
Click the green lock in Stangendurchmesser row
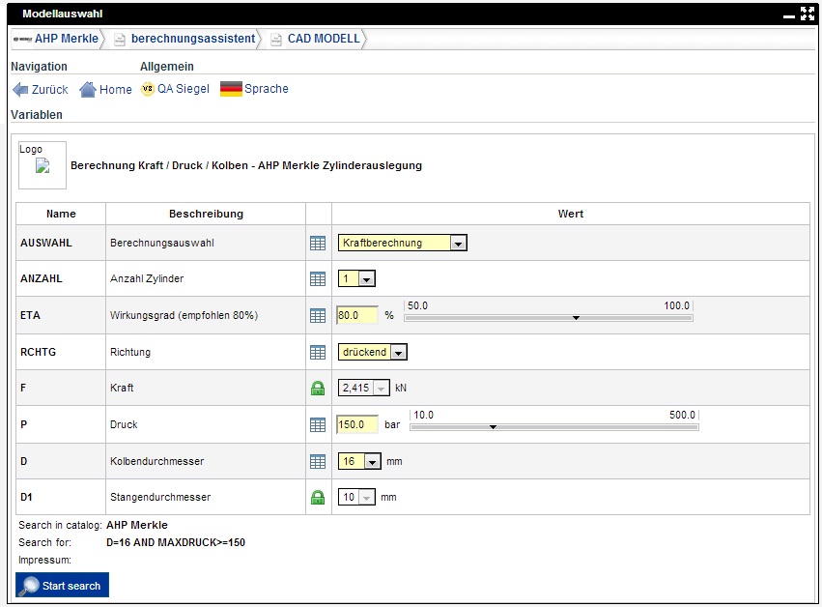(318, 497)
